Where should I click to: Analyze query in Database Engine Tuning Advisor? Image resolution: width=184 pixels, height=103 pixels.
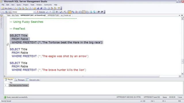point(57,12)
